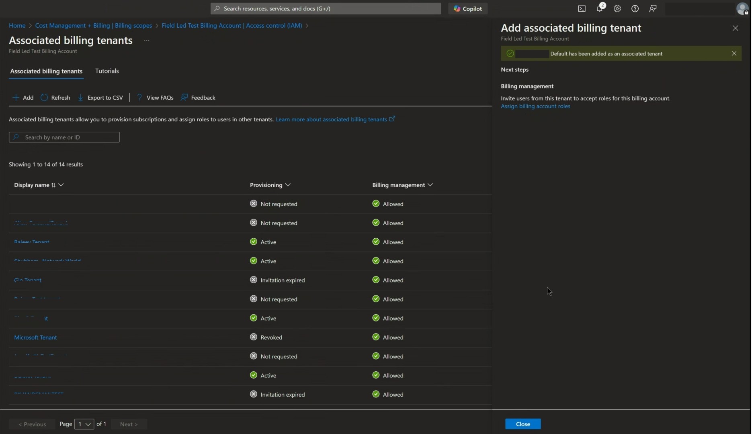
Task: Export the list to CSV
Action: click(x=100, y=98)
